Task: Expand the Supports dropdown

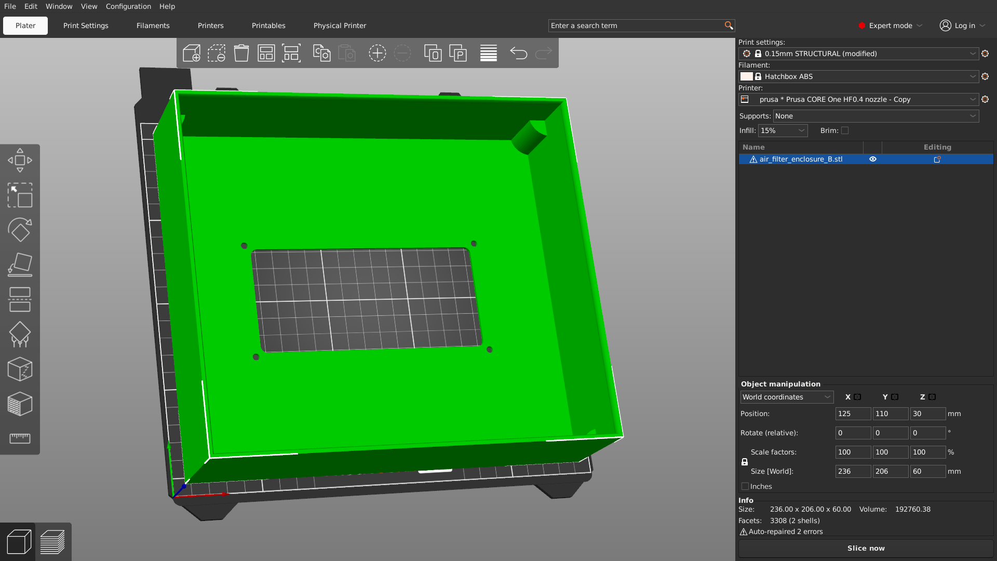Action: point(875,116)
